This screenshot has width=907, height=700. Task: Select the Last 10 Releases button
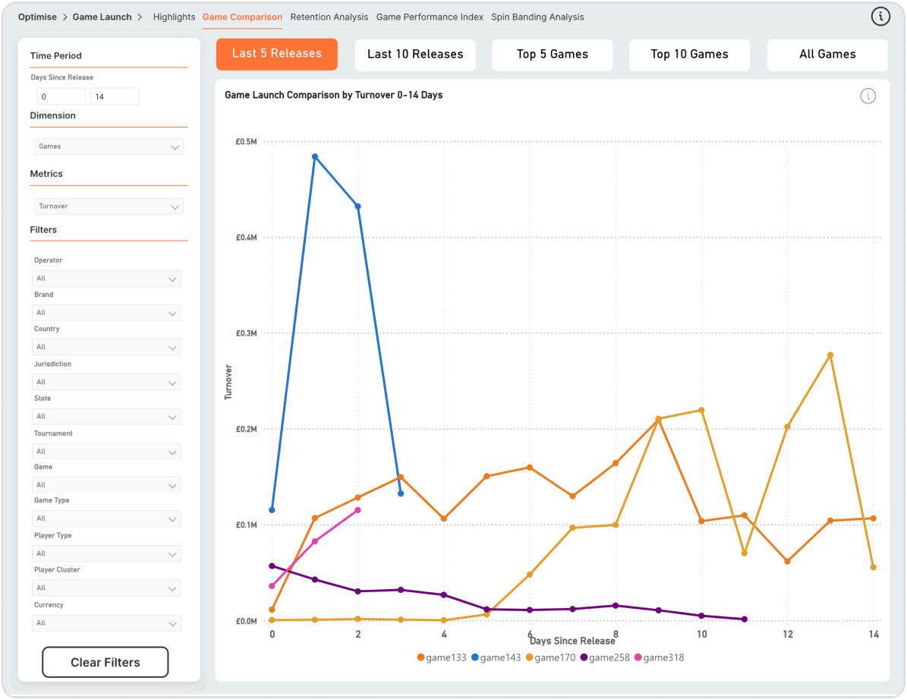pos(415,55)
